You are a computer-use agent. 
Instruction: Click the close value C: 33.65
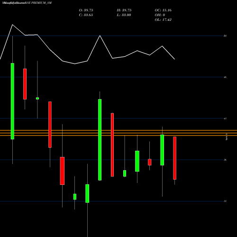pos(86,15)
